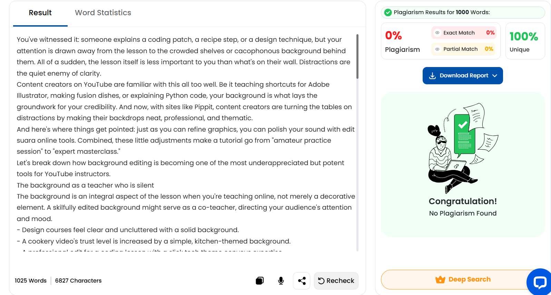Click the download arrow icon on Download Report
Screen dimensions: 551x295
[x=432, y=76]
